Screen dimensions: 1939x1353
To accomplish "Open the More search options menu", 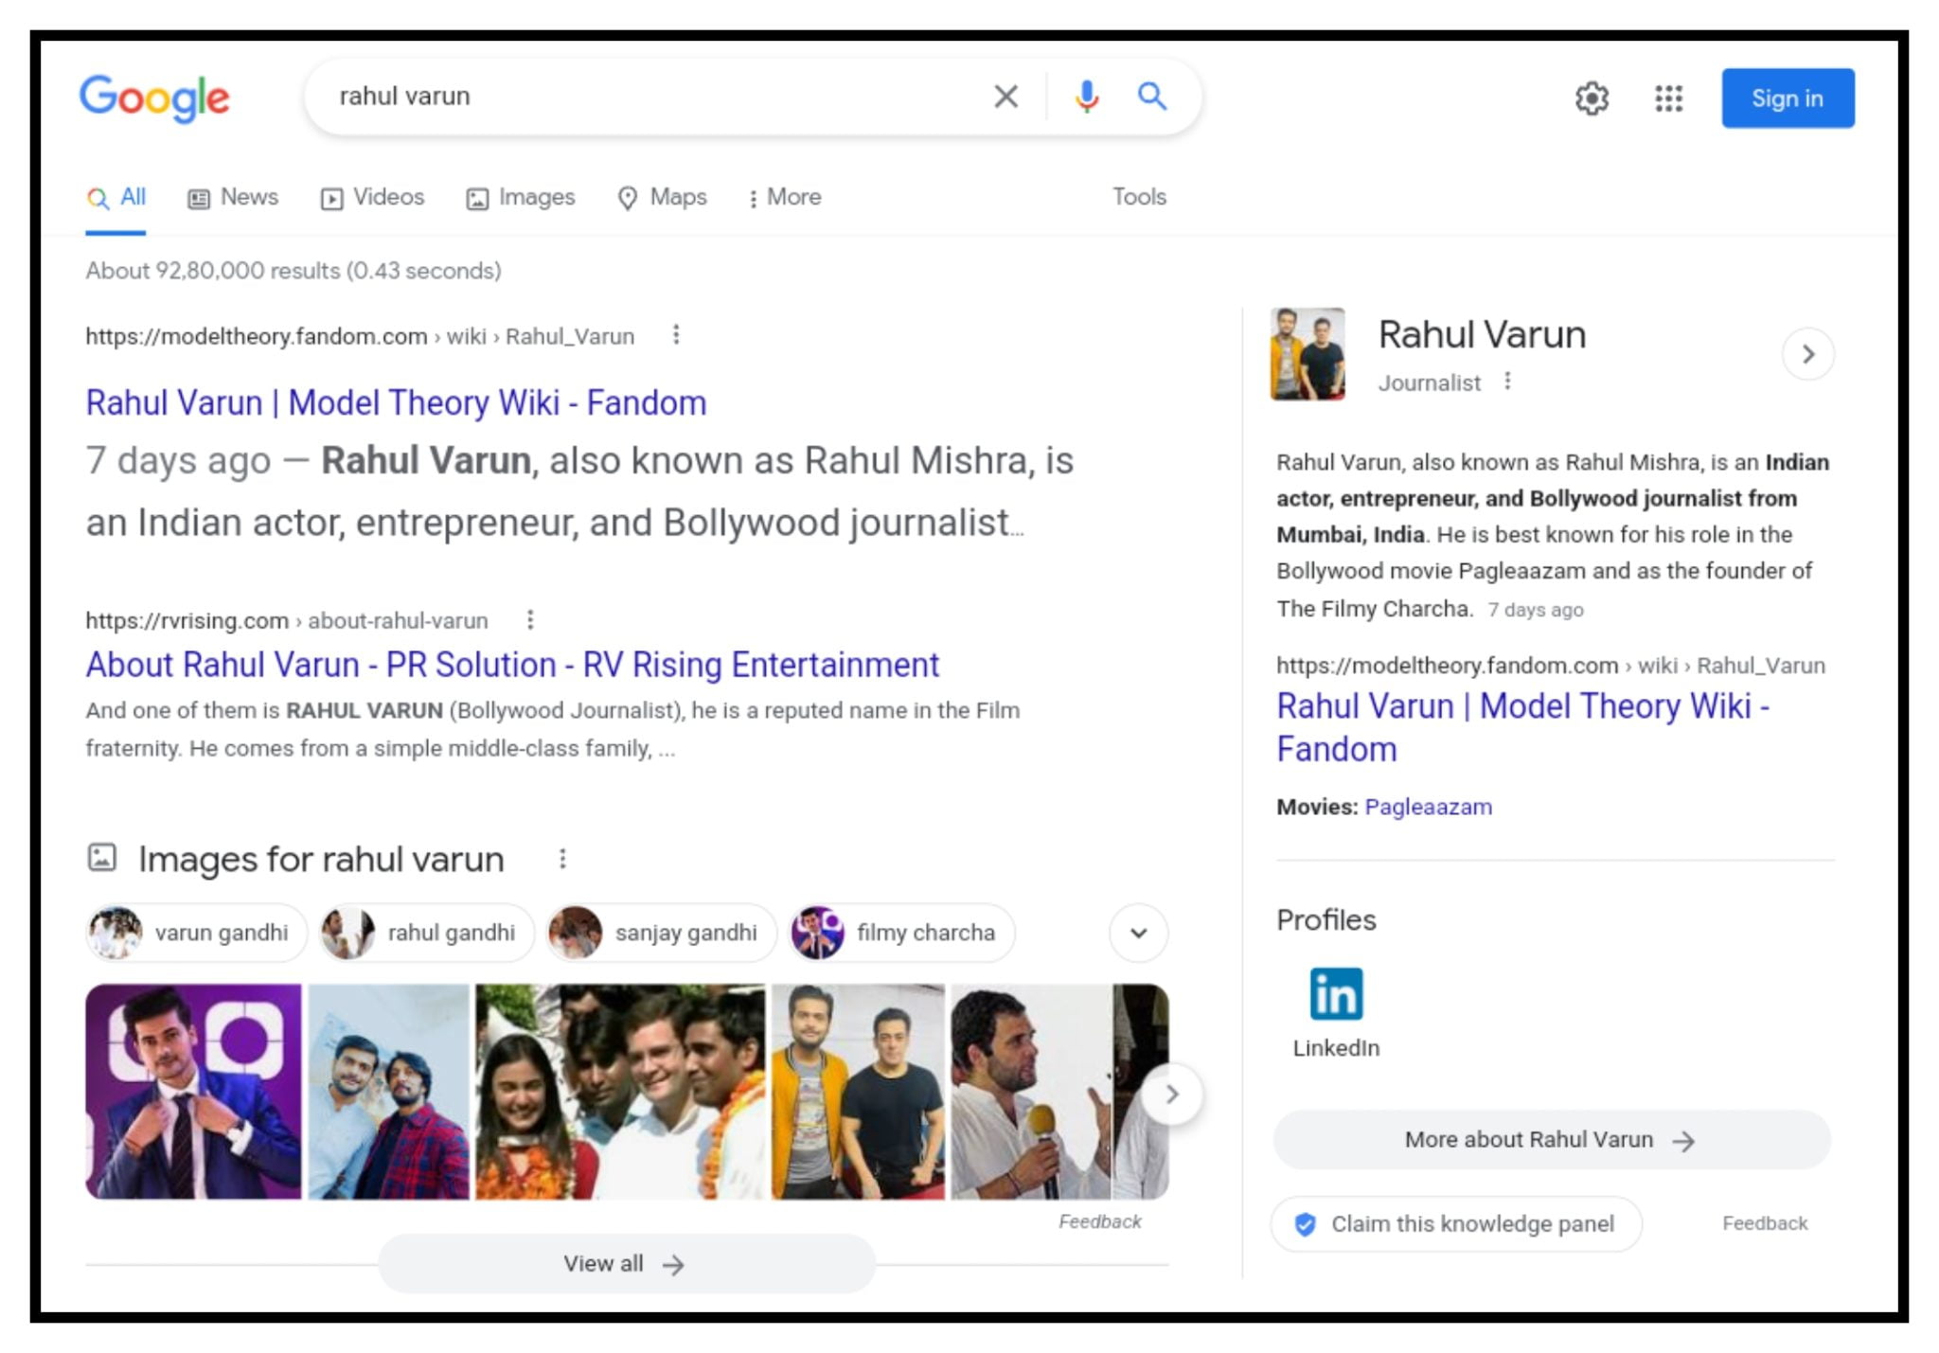I will point(785,197).
